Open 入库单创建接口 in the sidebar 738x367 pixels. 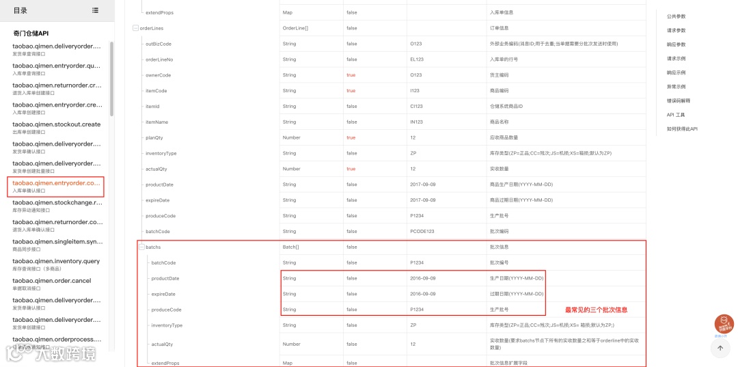57,108
